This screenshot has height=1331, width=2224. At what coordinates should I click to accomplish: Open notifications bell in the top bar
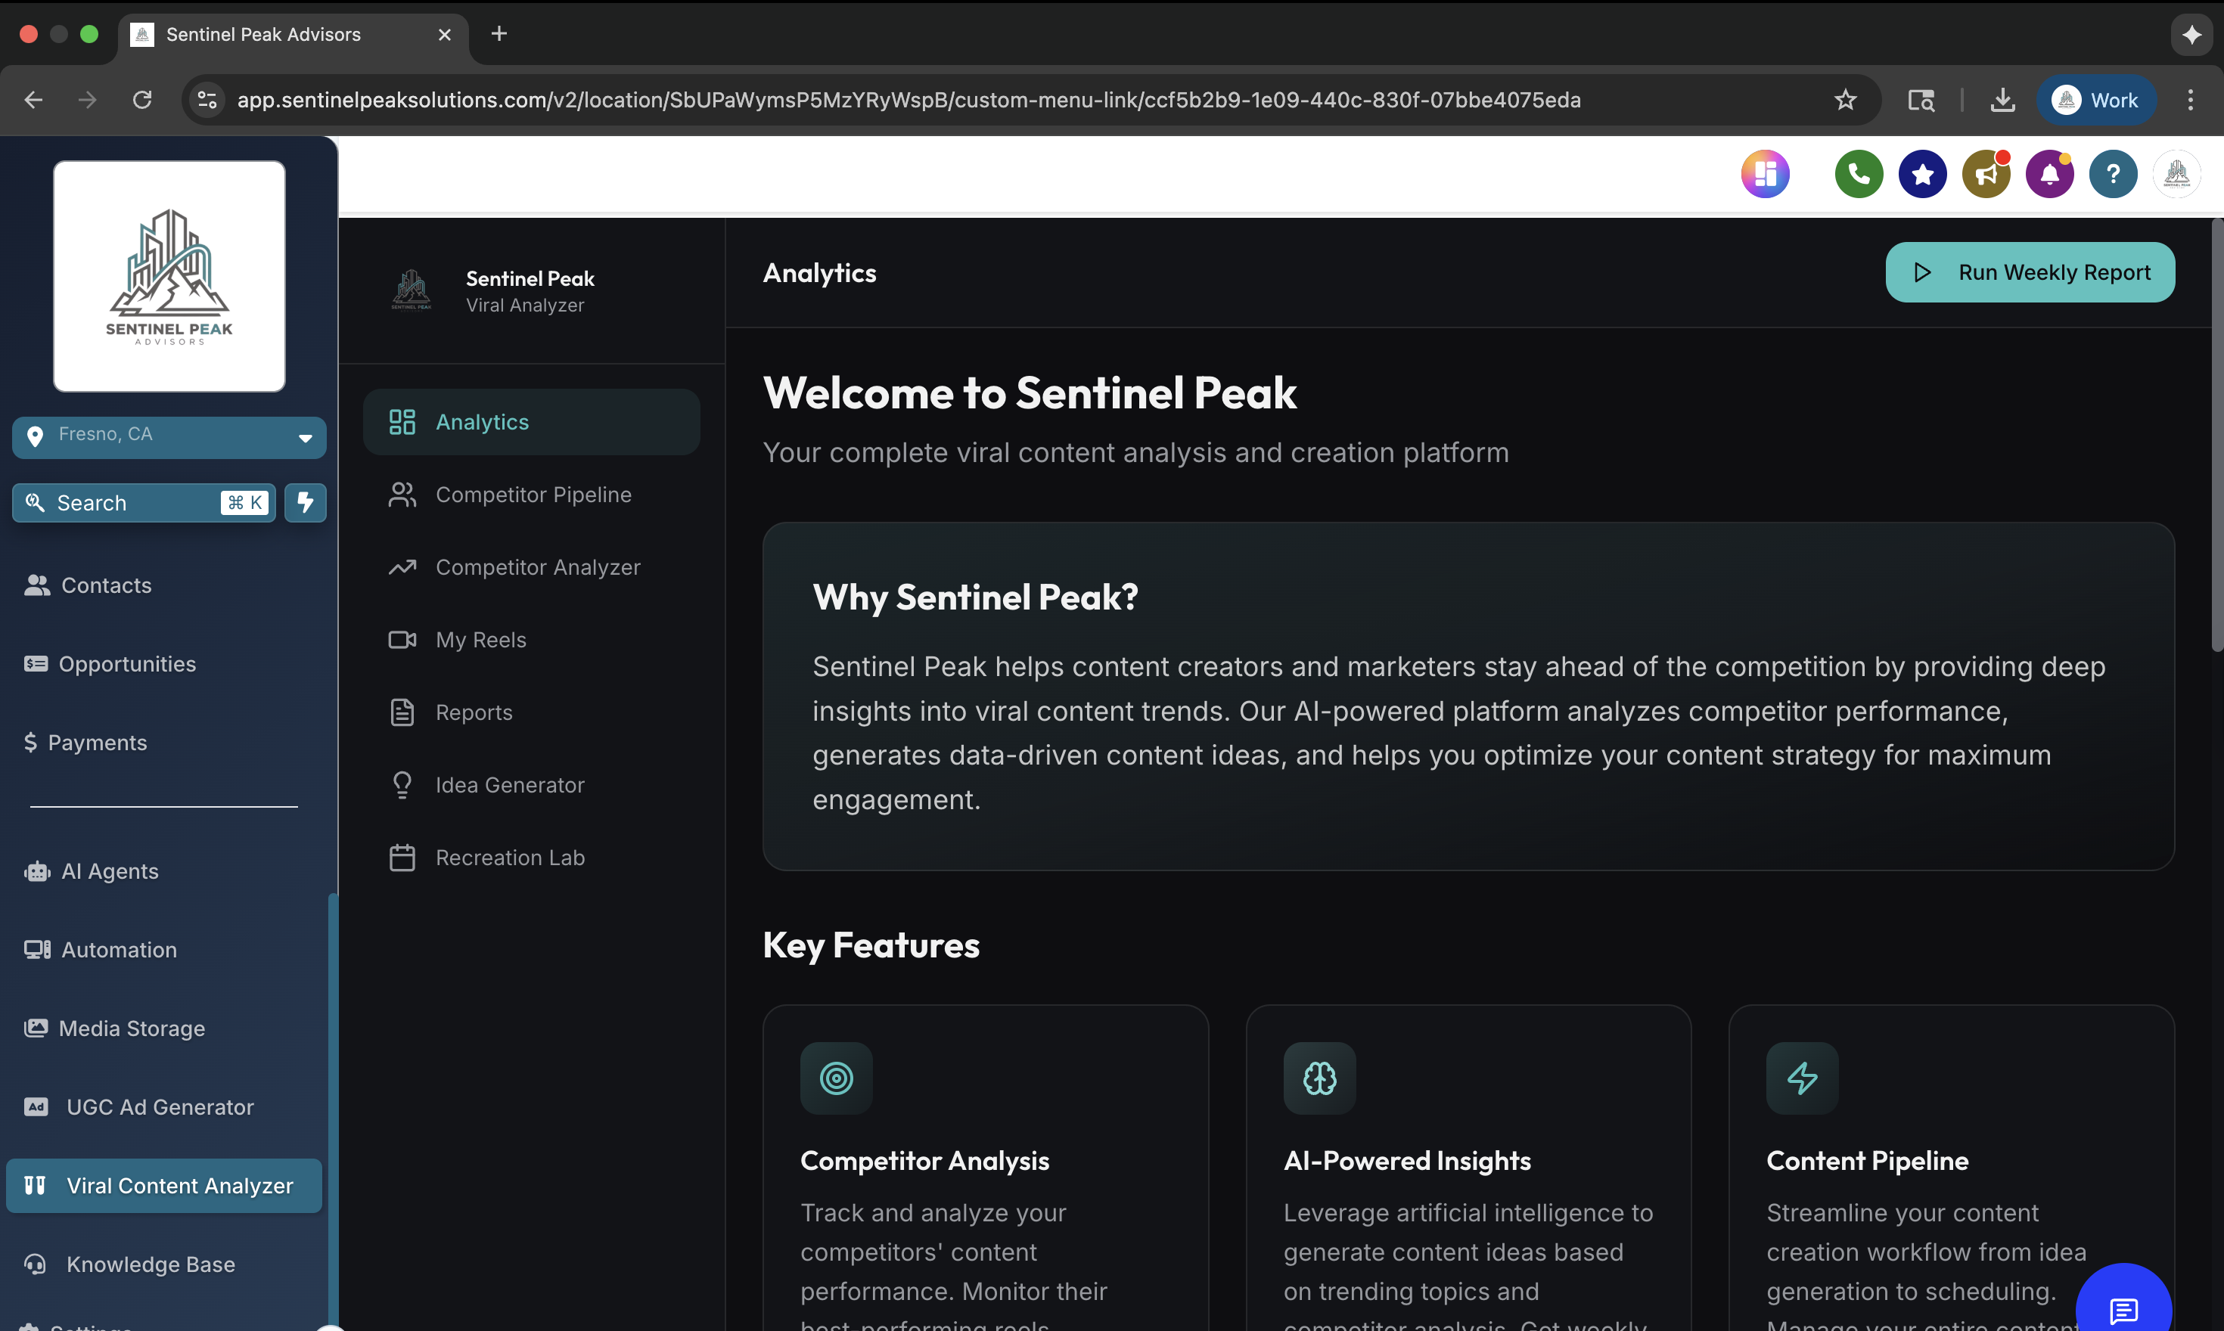click(2049, 174)
